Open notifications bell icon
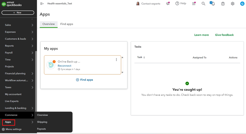 click(x=213, y=3)
